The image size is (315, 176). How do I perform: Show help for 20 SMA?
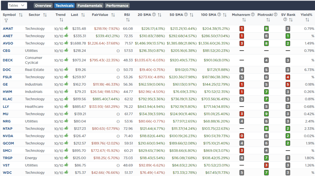tap(154, 14)
